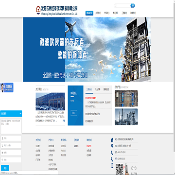Click the outlined More button in blue news panel

(74, 113)
